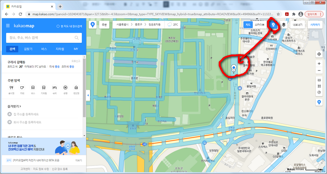Open Chrome profile avatar icon
The height and width of the screenshot is (174, 327).
point(300,14)
